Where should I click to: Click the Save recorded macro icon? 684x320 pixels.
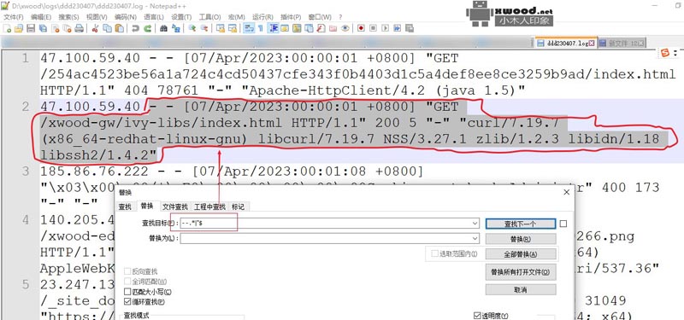(410, 28)
